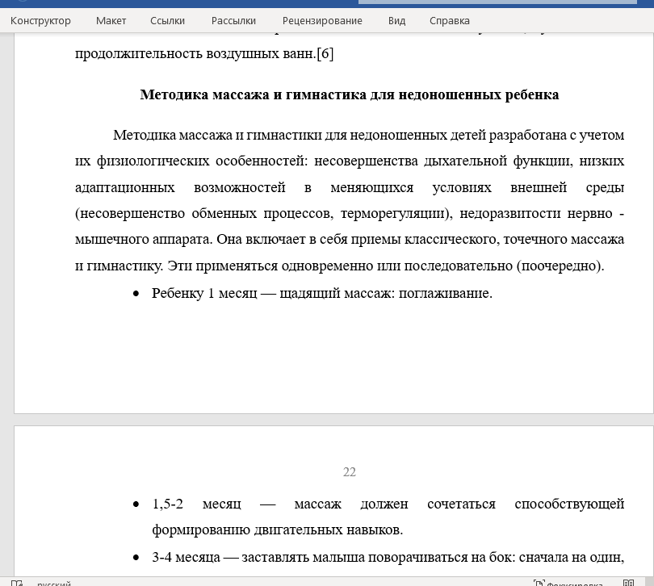Open the Вид tab
Screen dimensions: 654x586
[396, 20]
